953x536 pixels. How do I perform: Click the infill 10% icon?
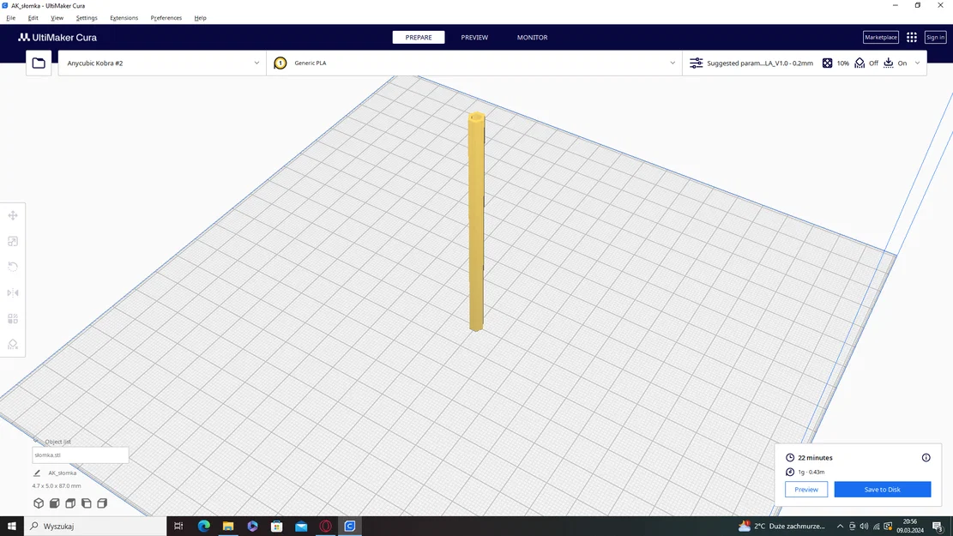[827, 63]
